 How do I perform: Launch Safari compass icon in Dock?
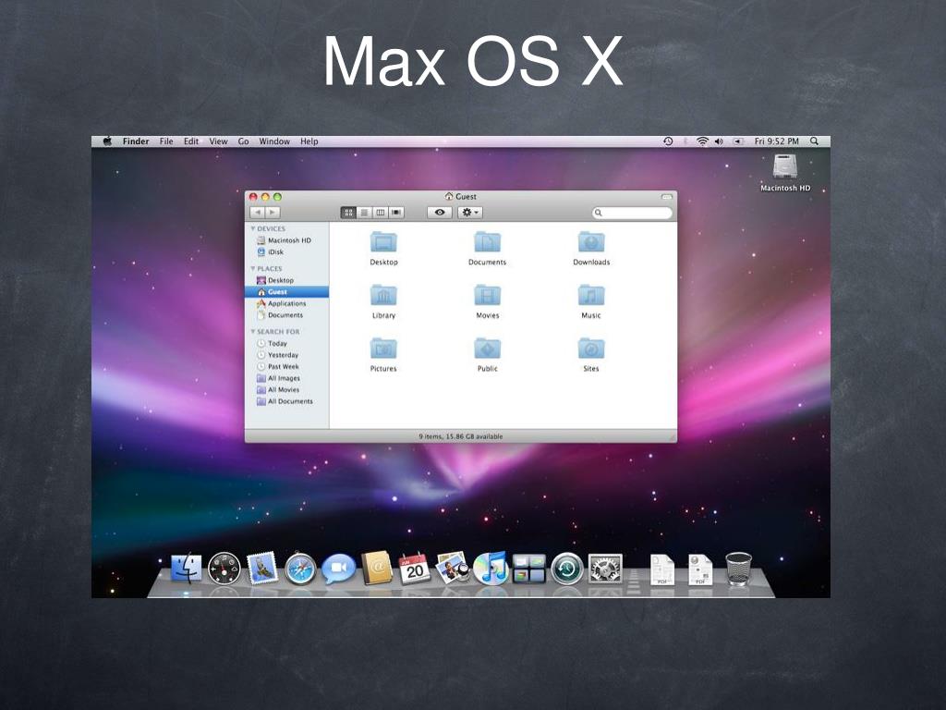[x=300, y=569]
